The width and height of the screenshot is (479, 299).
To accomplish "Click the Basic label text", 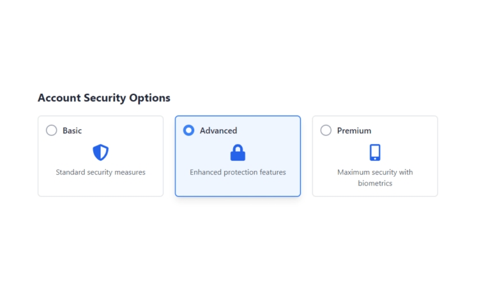I will [x=72, y=131].
